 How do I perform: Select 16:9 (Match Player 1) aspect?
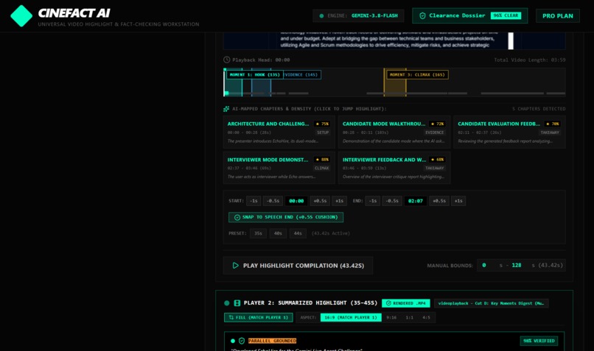coord(351,317)
